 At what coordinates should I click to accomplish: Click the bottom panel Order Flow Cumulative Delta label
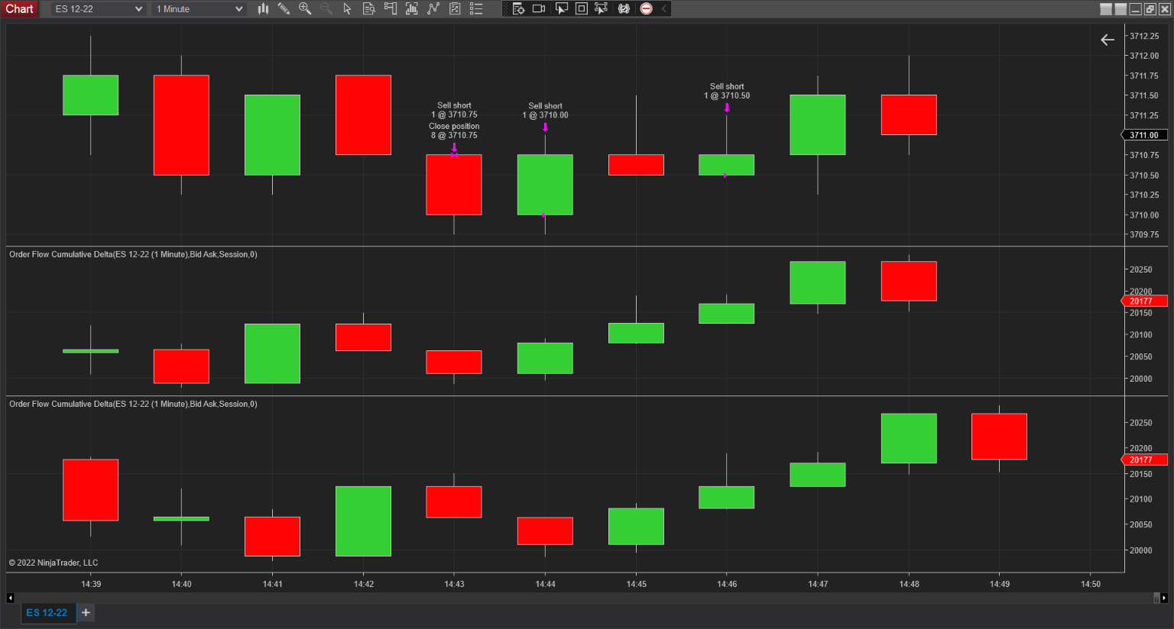pos(133,404)
